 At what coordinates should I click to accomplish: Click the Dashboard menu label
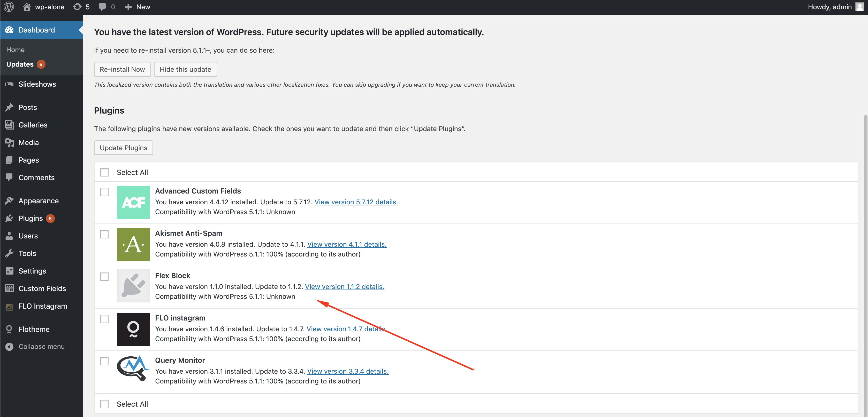pos(37,30)
